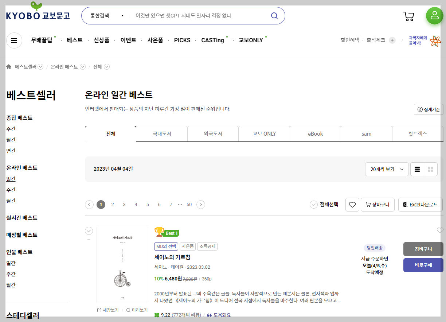The width and height of the screenshot is (446, 322).
Task: Click the Best 1 trophy badge
Action: click(x=167, y=232)
